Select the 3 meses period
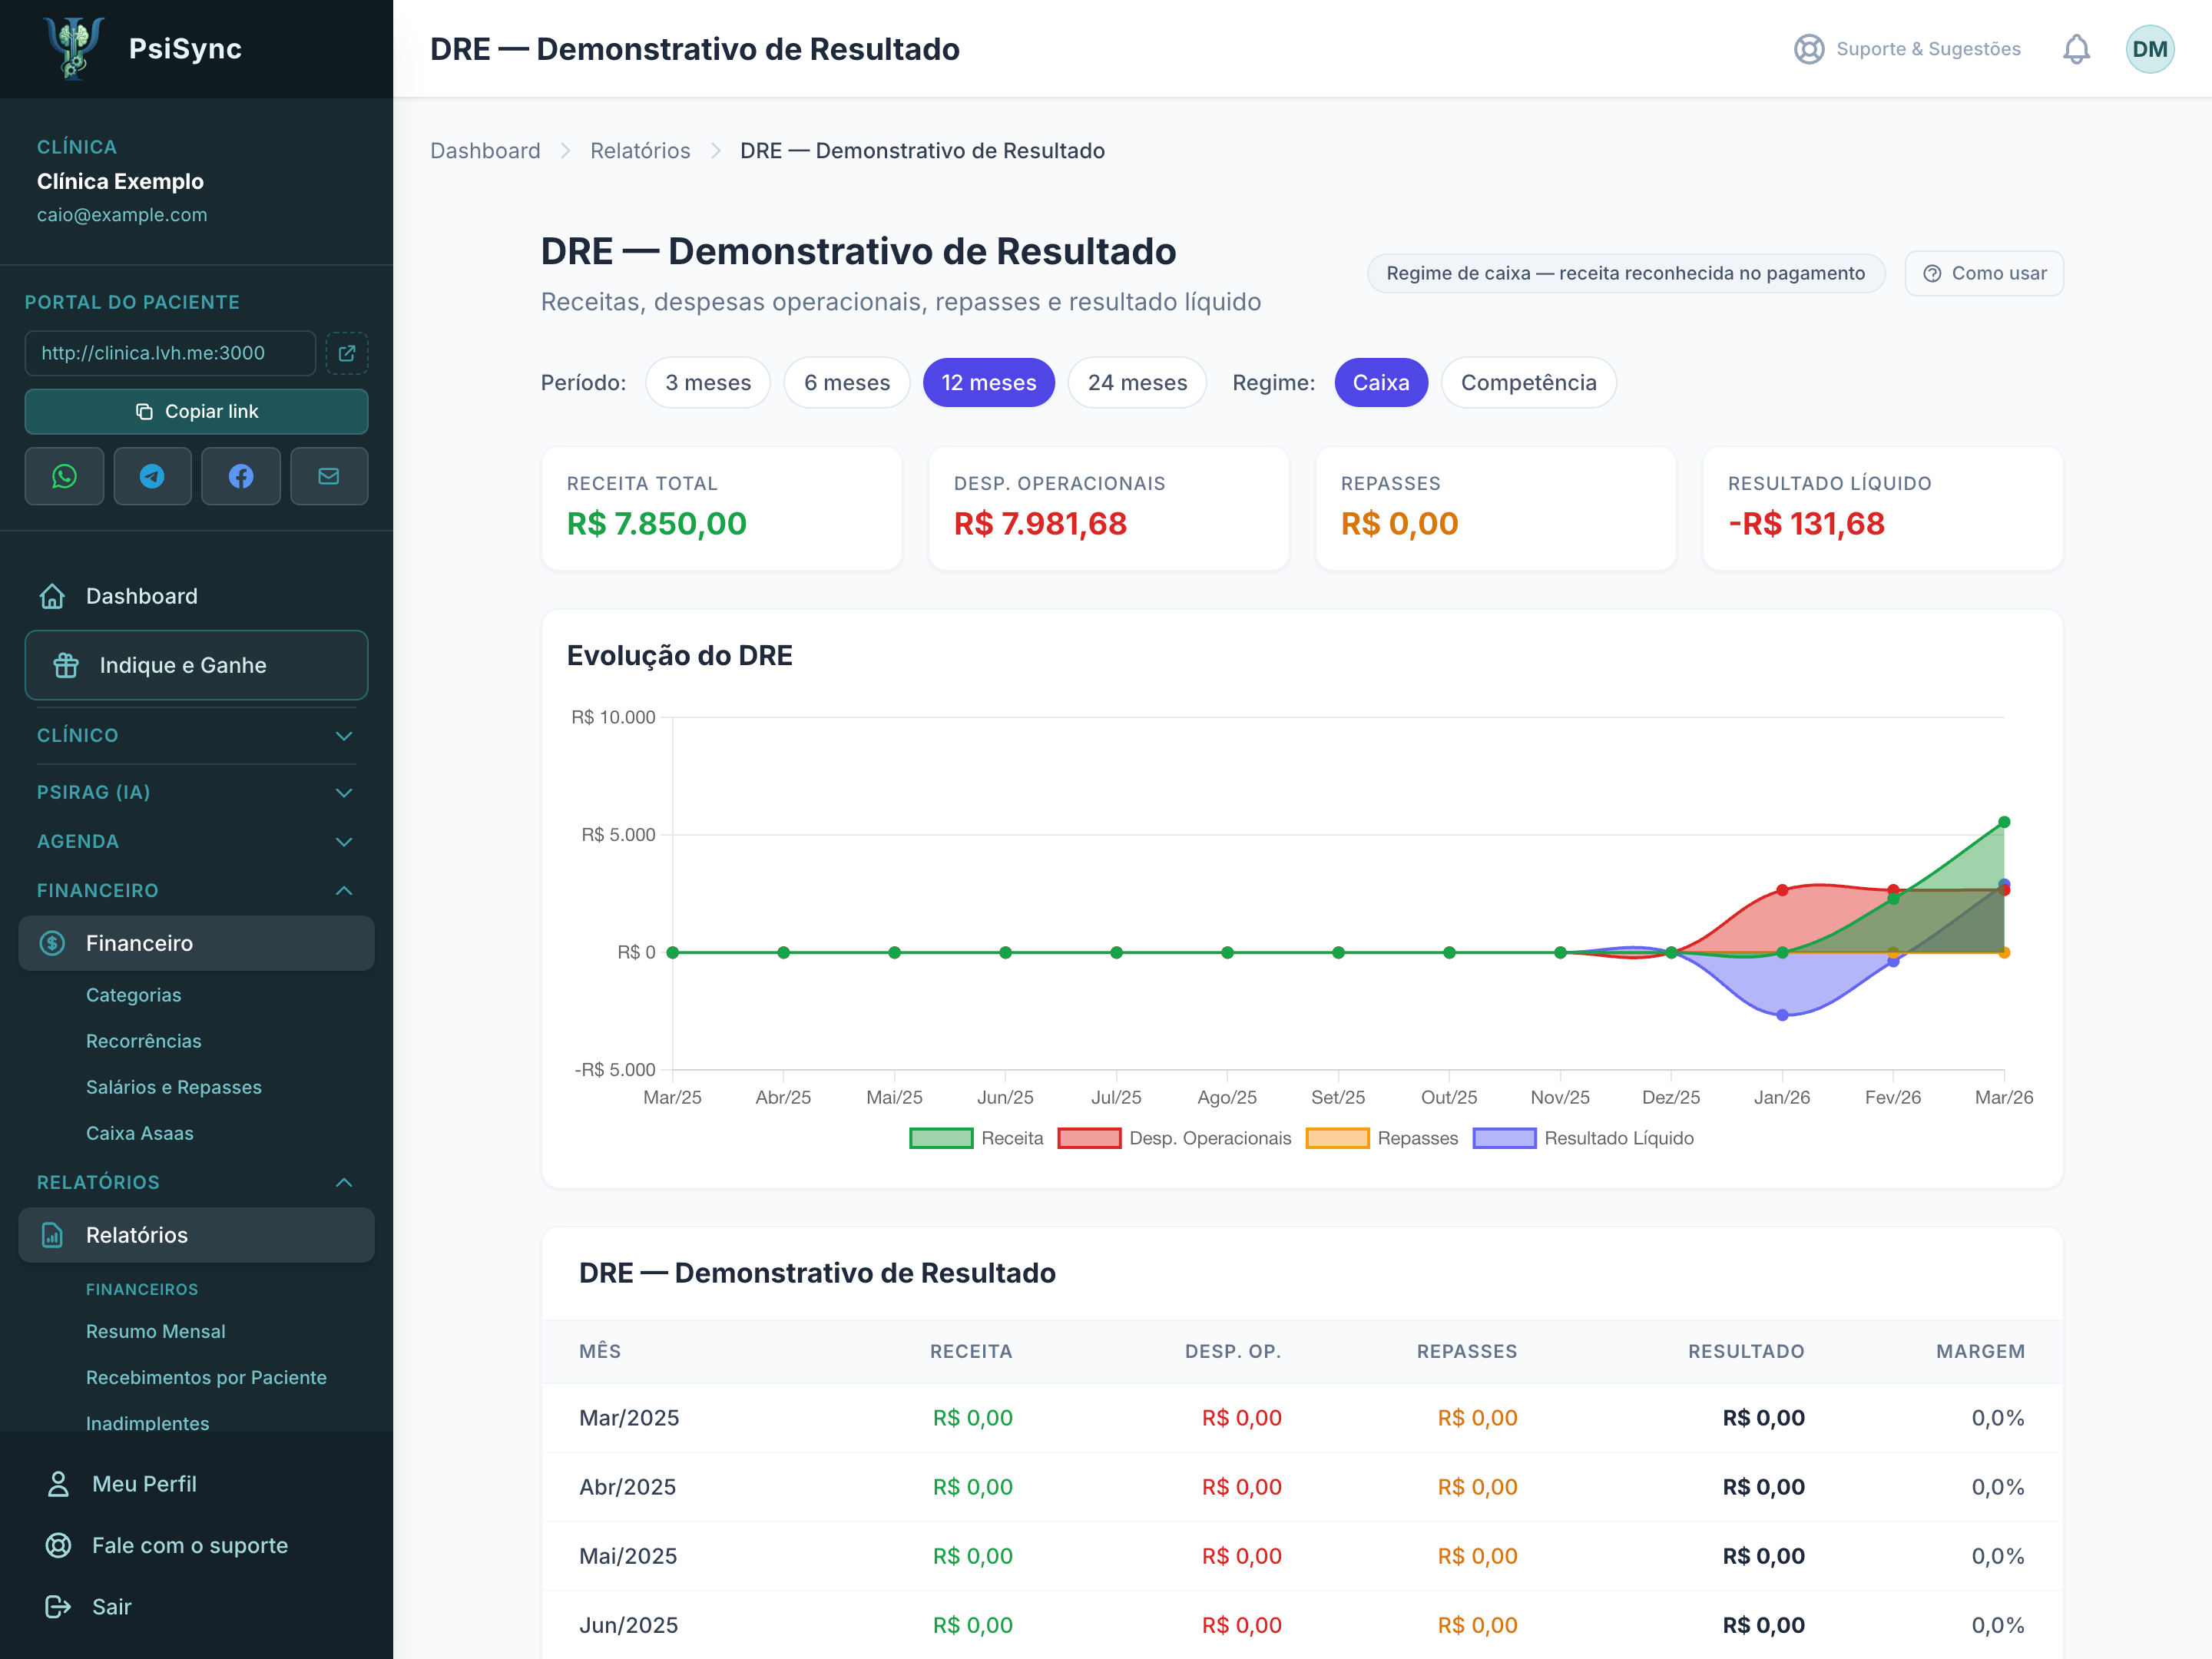Image resolution: width=2212 pixels, height=1659 pixels. (x=708, y=383)
